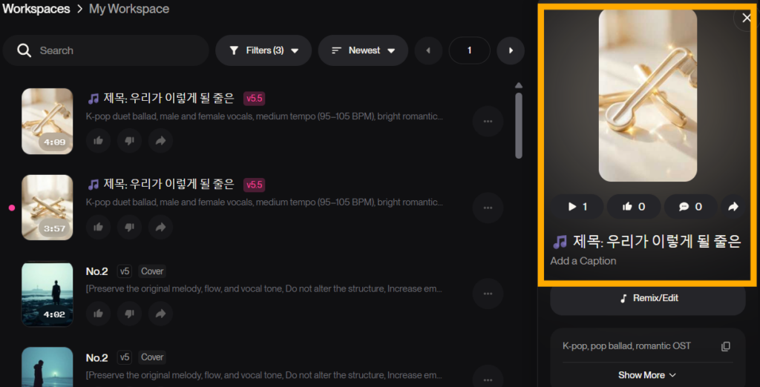Click the comment count in the detail panel

click(691, 207)
